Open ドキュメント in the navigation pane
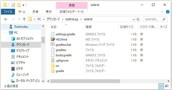172x90 pixels. coord(22,57)
